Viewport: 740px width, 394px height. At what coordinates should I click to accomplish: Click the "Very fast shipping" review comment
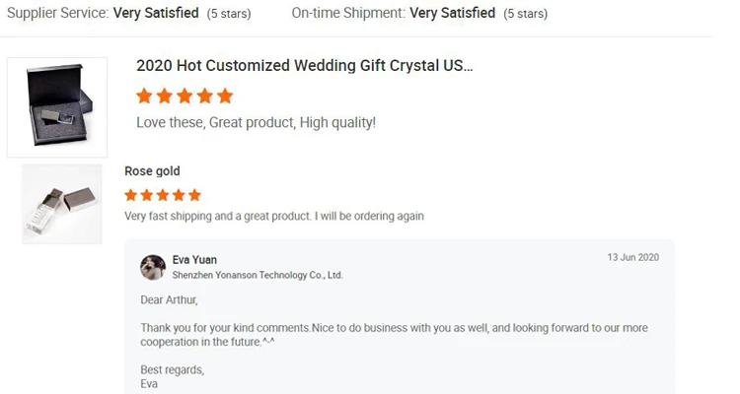pos(274,216)
